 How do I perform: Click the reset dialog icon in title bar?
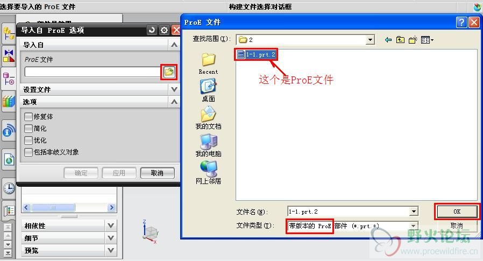click(x=152, y=30)
